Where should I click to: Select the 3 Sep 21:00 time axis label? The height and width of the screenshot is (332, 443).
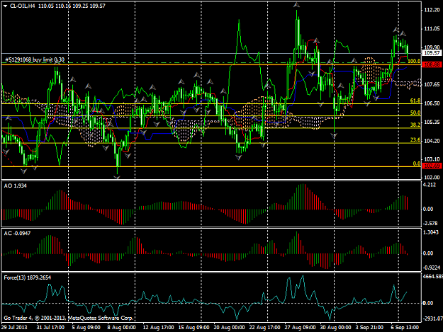tap(369, 327)
